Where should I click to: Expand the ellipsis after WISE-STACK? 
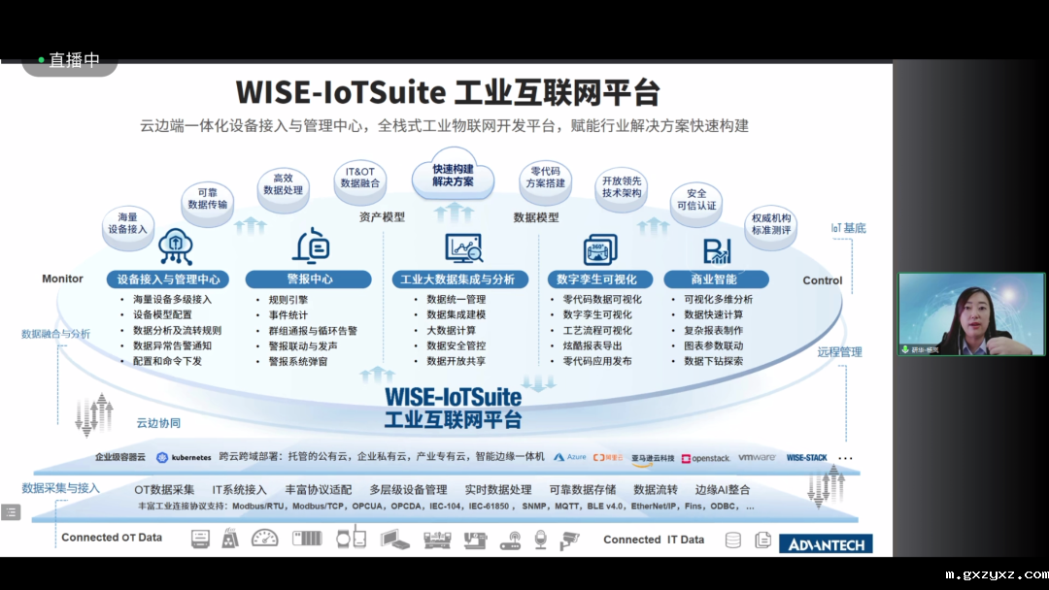(844, 457)
